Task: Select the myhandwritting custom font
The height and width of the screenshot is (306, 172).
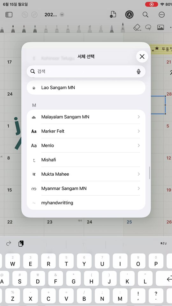Action: (86, 203)
